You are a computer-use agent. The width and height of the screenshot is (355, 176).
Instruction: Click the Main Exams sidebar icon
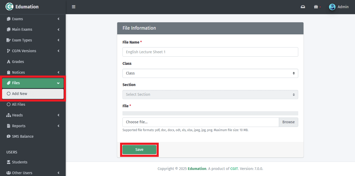pyautogui.click(x=9, y=29)
